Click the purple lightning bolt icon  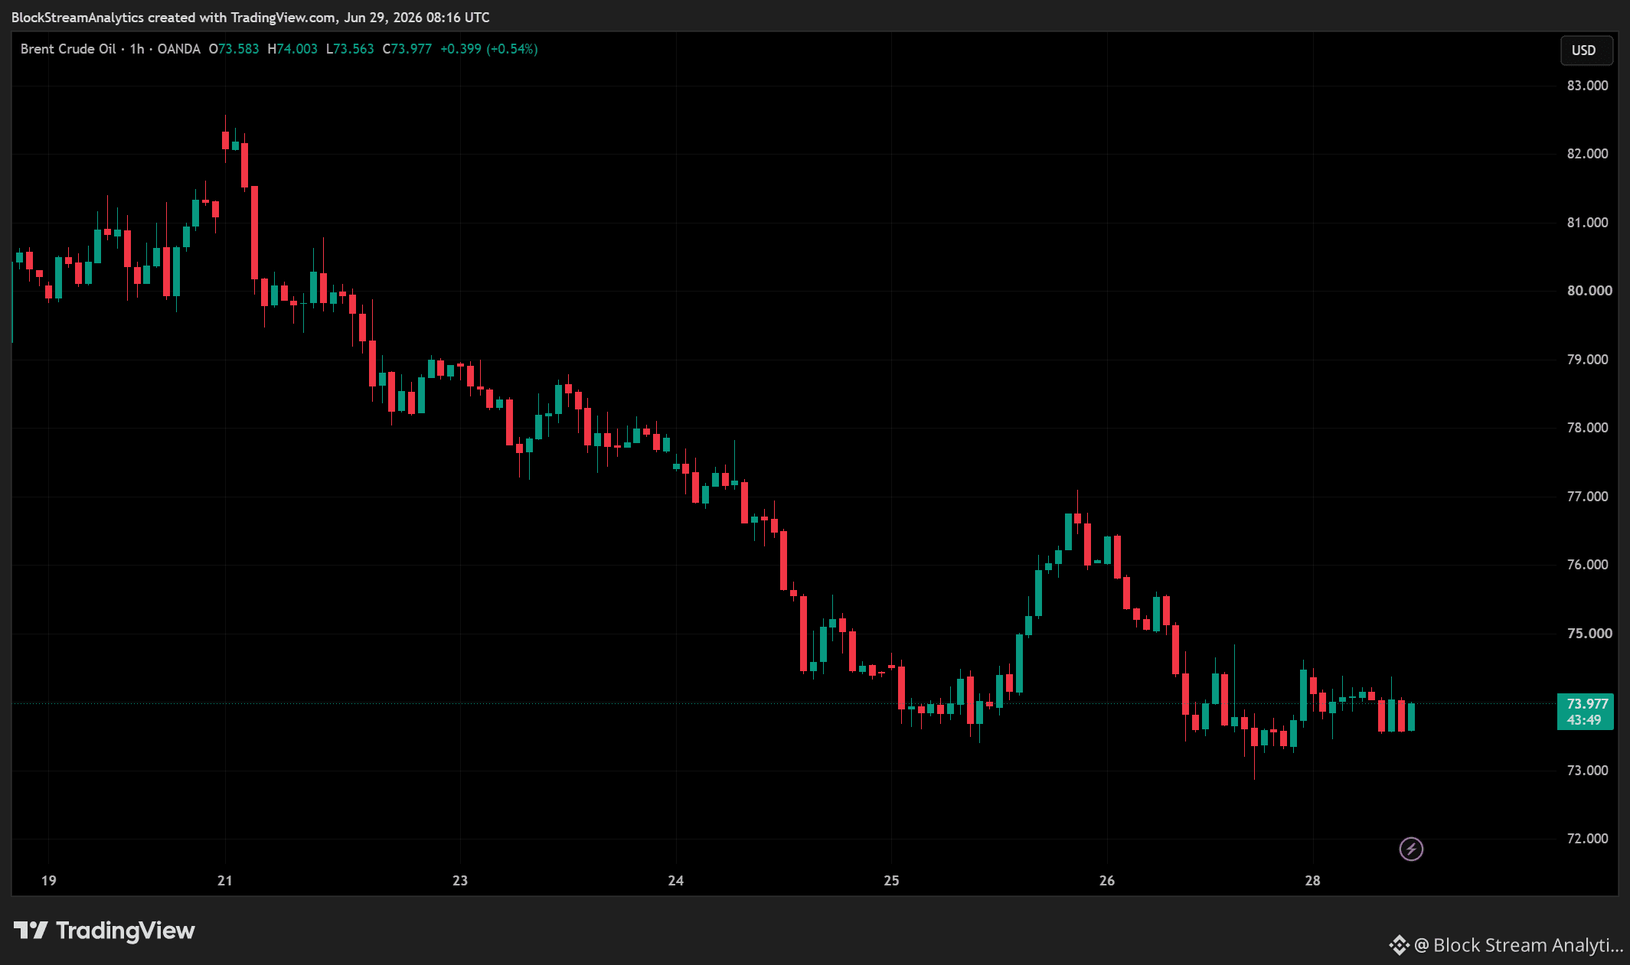(1411, 849)
